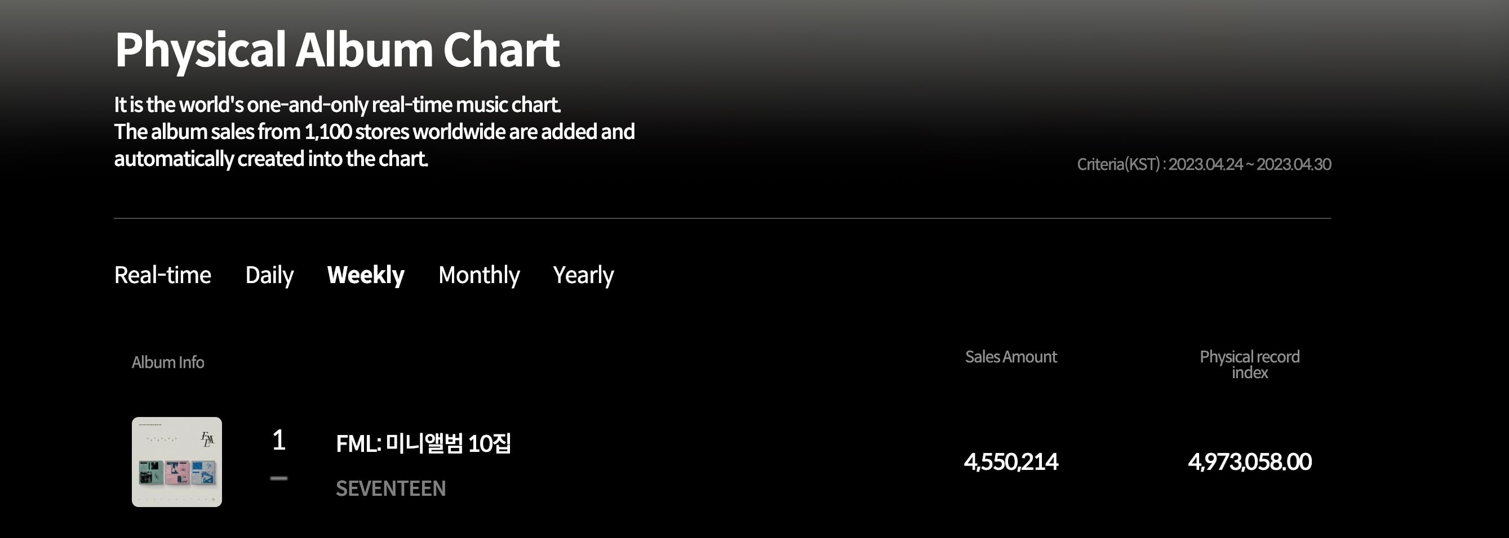Image resolution: width=1509 pixels, height=538 pixels.
Task: Click the Criteria(KST) date range text
Action: coord(1204,164)
